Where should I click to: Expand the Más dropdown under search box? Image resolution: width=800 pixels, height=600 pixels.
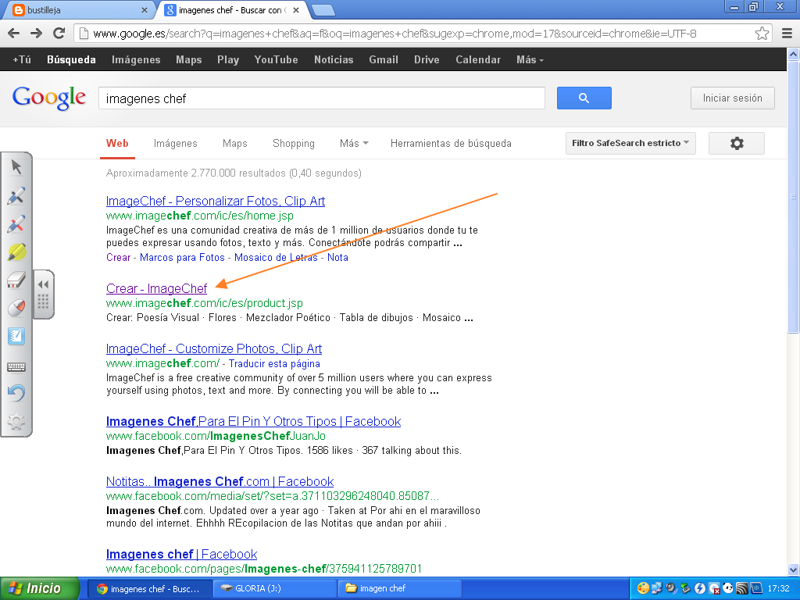(354, 144)
